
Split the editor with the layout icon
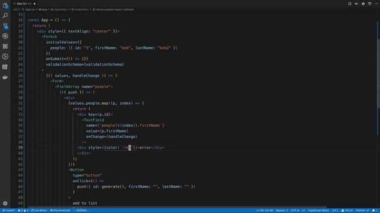pos(369,4)
